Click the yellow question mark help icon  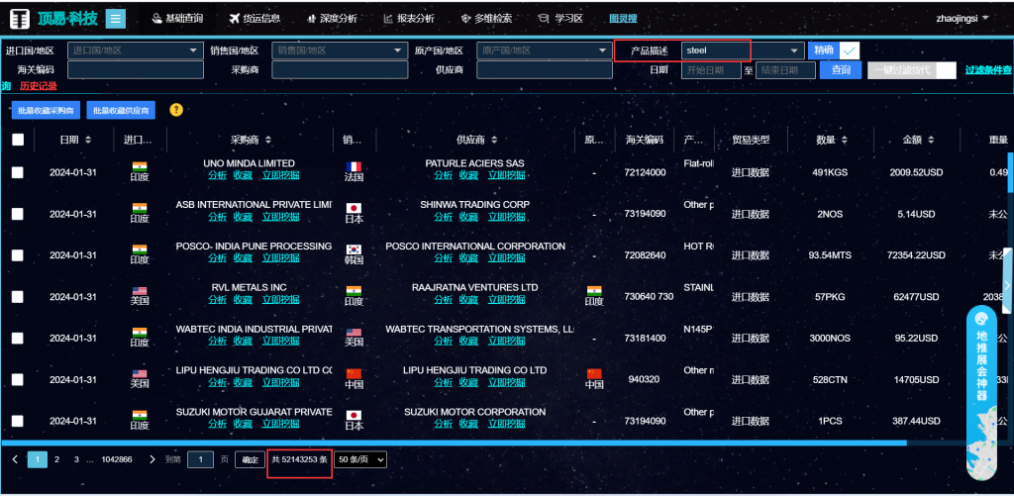(x=176, y=110)
